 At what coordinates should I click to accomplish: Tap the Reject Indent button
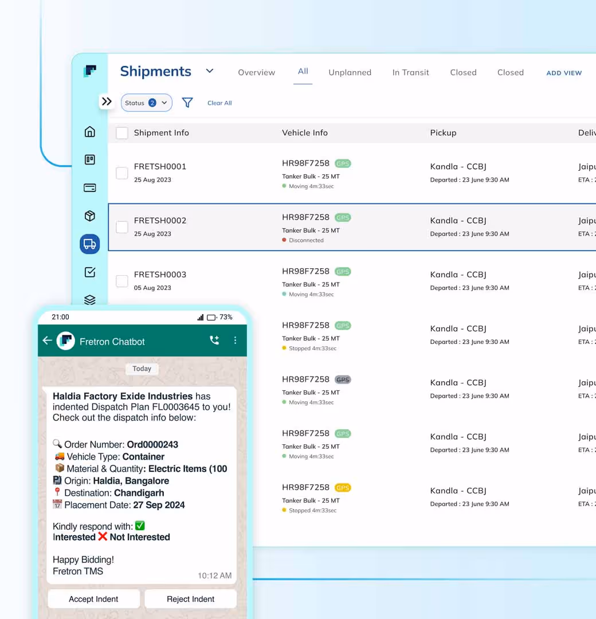pyautogui.click(x=191, y=599)
